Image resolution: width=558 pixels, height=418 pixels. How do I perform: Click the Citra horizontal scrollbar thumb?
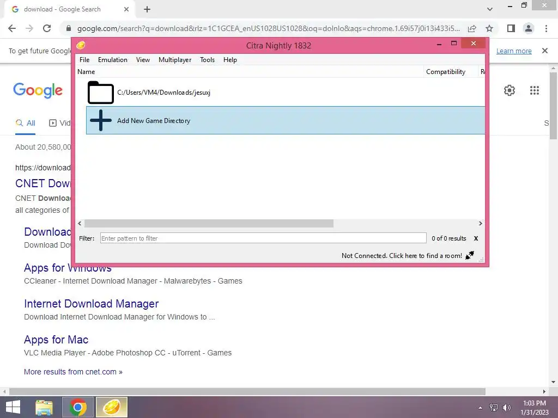tap(209, 223)
